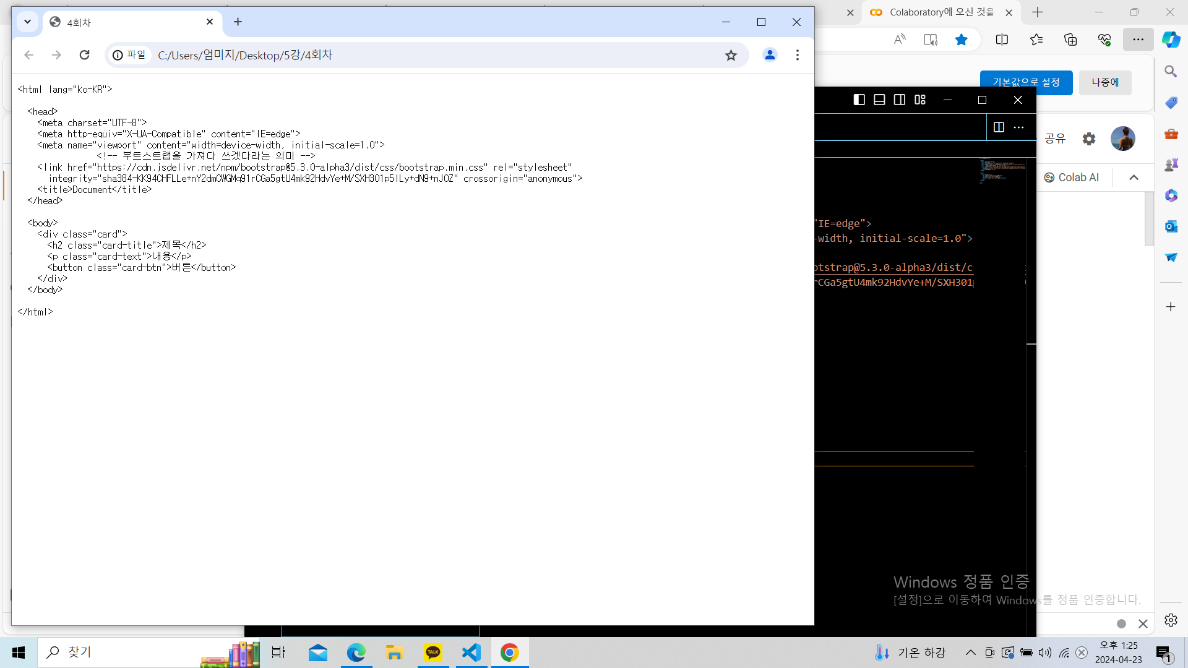Select the 4회차 tab in Chrome

[x=132, y=22]
